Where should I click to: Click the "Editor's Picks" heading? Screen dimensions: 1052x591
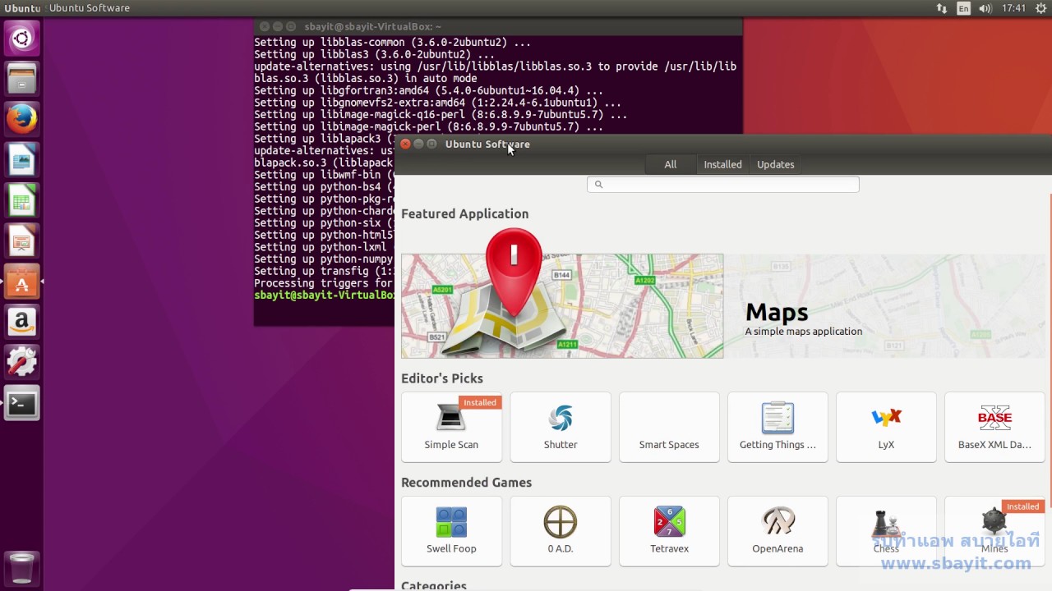tap(442, 378)
